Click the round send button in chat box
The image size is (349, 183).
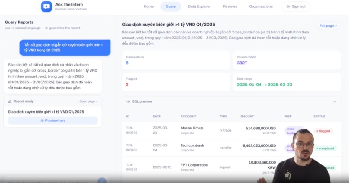(102, 180)
